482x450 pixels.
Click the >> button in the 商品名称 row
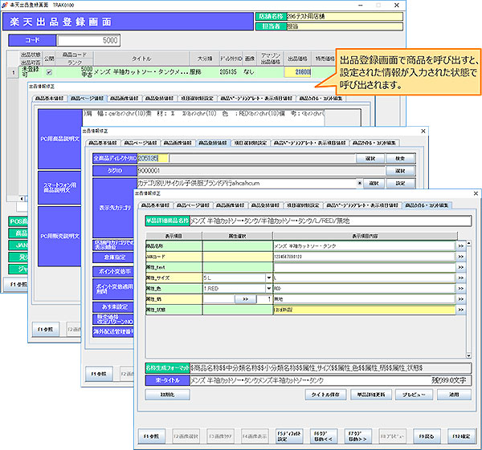coord(461,245)
